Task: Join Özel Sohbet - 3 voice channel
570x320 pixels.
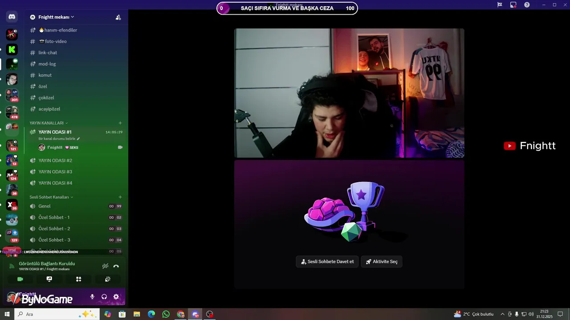Action: pyautogui.click(x=76, y=240)
